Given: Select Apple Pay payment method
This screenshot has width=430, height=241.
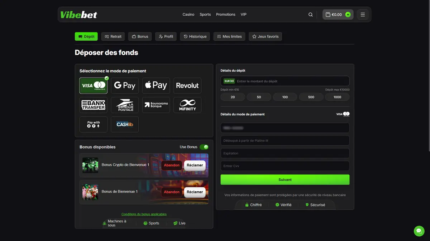Looking at the screenshot, I should click(156, 86).
